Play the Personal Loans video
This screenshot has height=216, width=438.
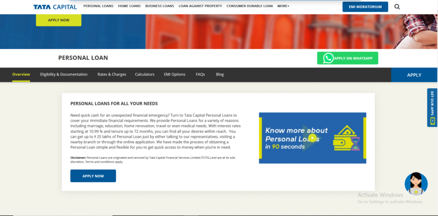click(313, 138)
